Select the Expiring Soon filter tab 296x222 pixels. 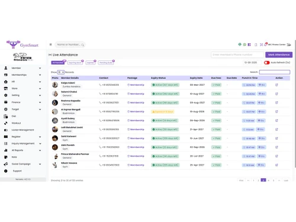pos(75,63)
